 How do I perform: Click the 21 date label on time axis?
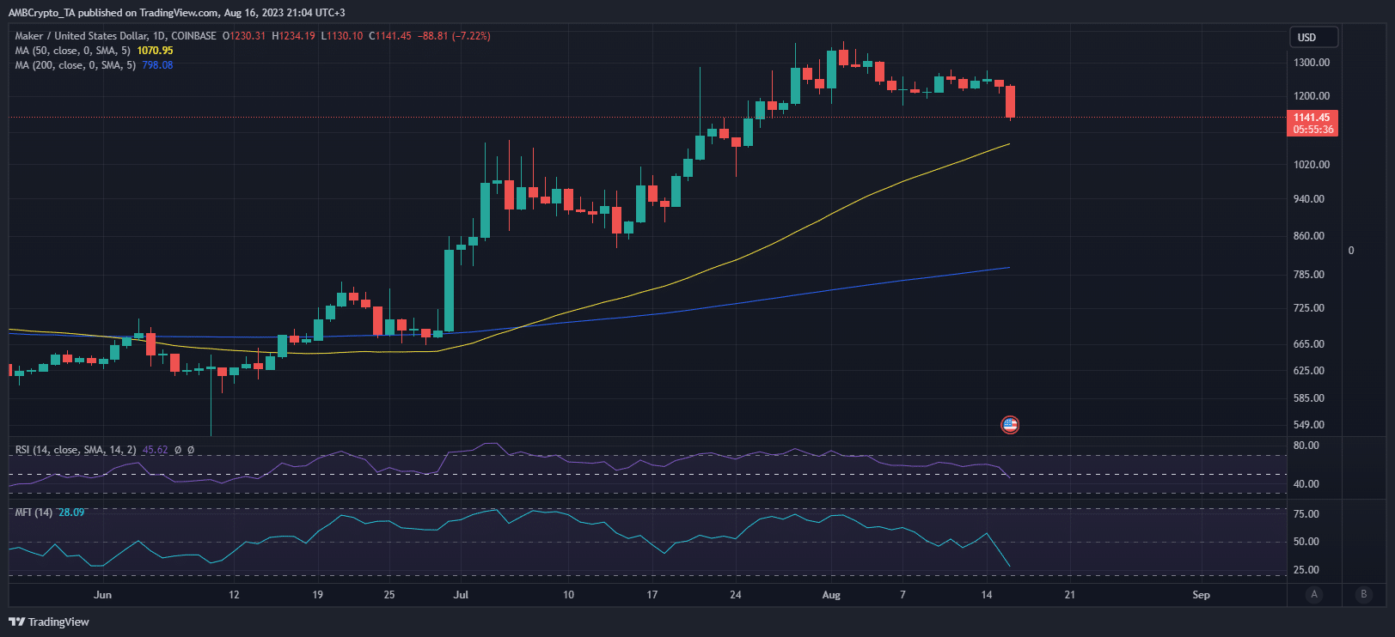[1069, 595]
